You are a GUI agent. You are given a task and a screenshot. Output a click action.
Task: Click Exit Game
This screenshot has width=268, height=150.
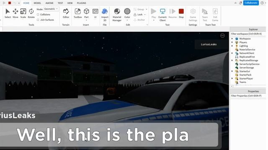(215, 15)
